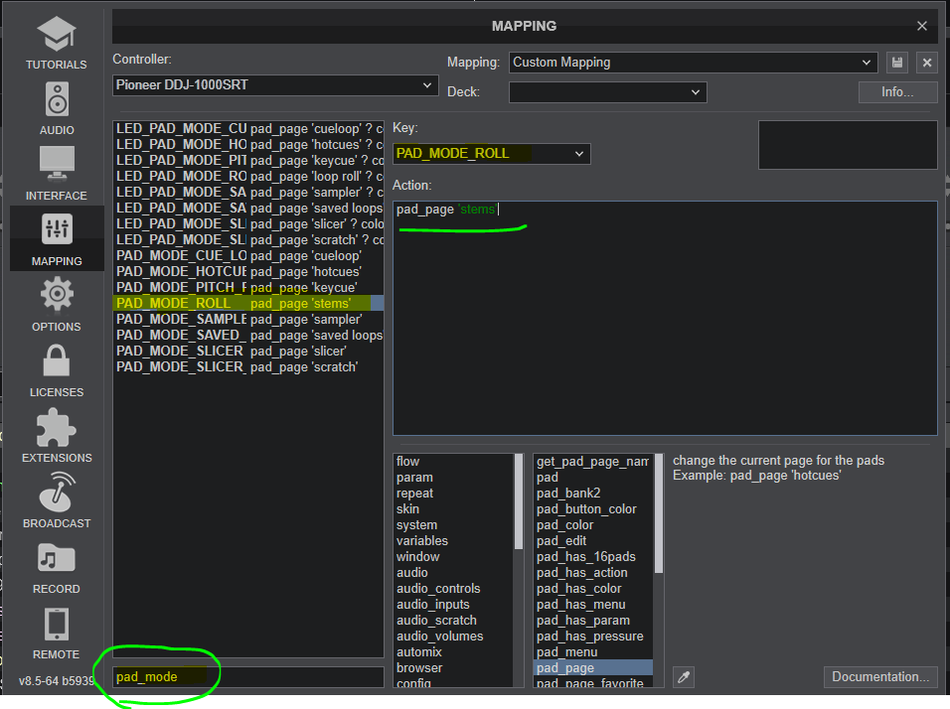
Task: Pick 'pad_menu' in the verbs list
Action: (593, 652)
